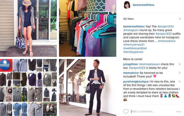Delete juliagillmor's comment with the X
Screen dimensions: 184x116
(179, 64)
